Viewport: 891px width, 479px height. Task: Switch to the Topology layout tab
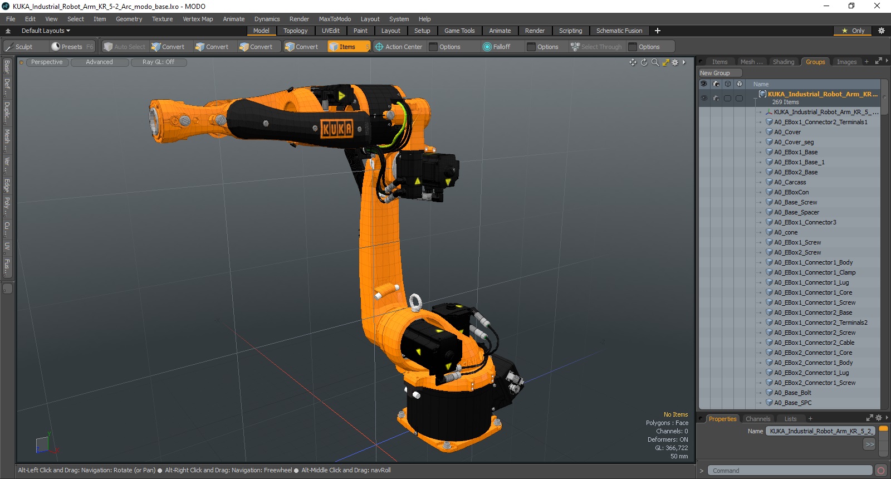coord(295,31)
